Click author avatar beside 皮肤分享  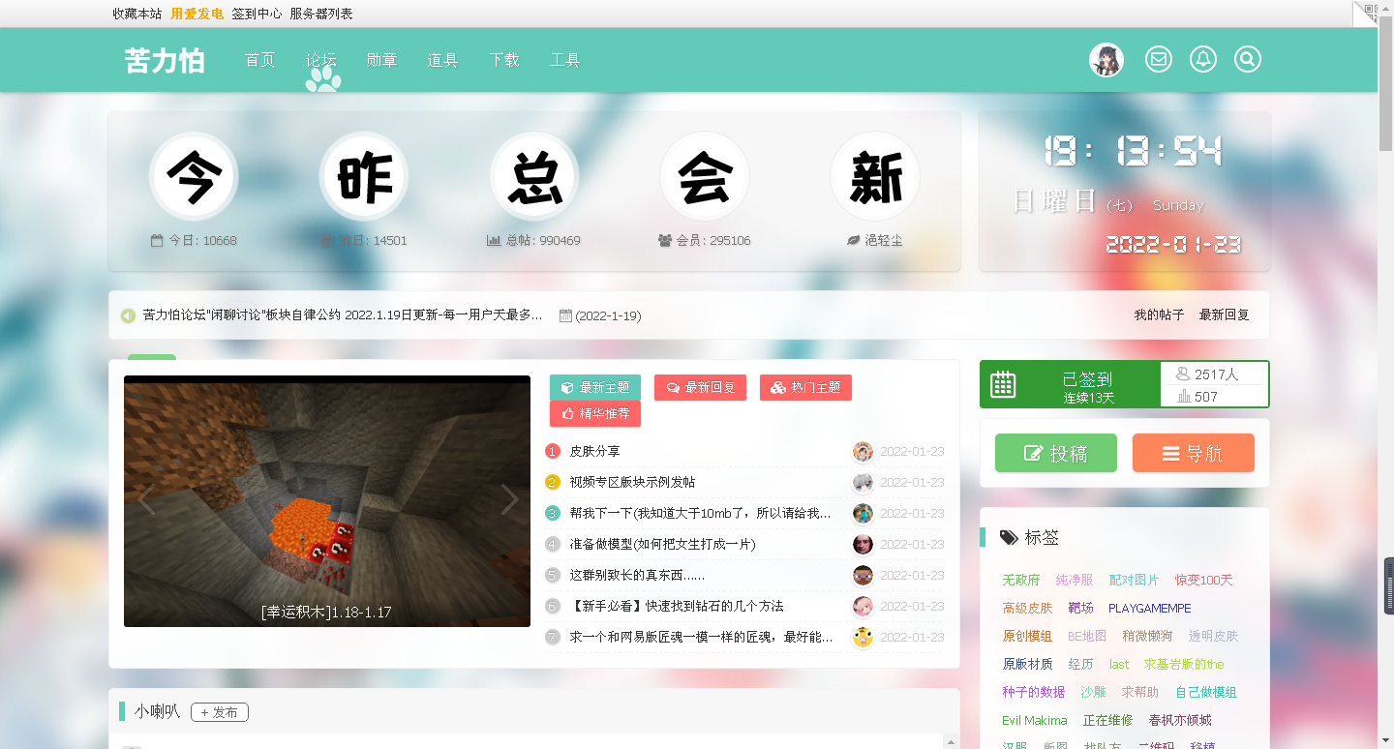[x=863, y=451]
